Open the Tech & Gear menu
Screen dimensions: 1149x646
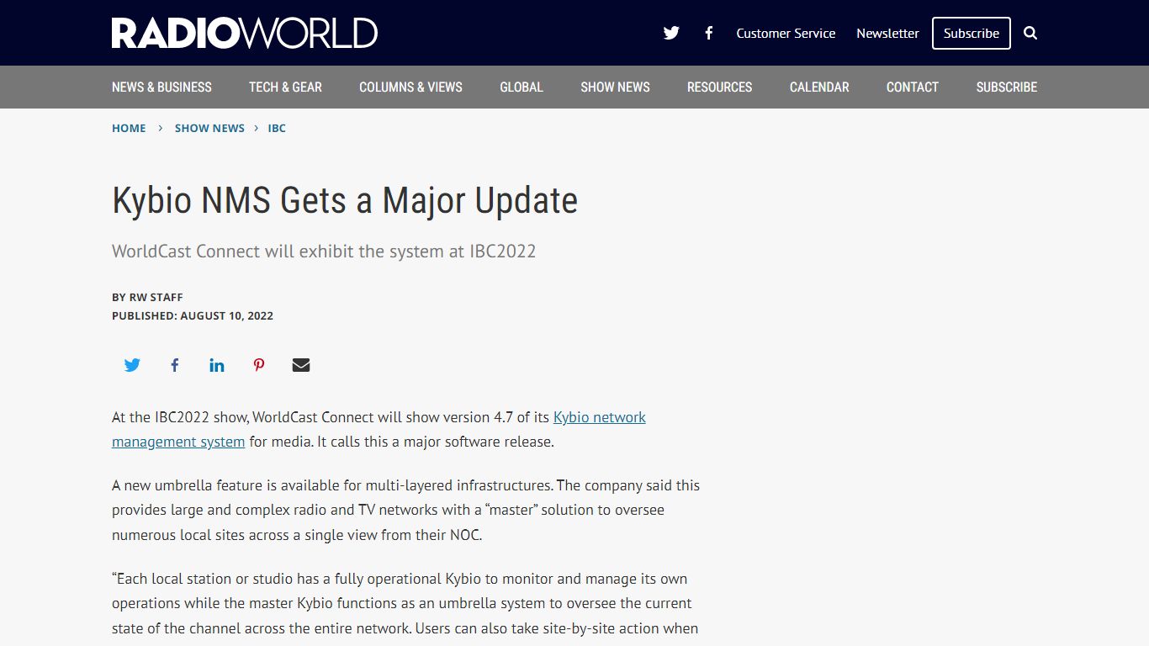[285, 87]
